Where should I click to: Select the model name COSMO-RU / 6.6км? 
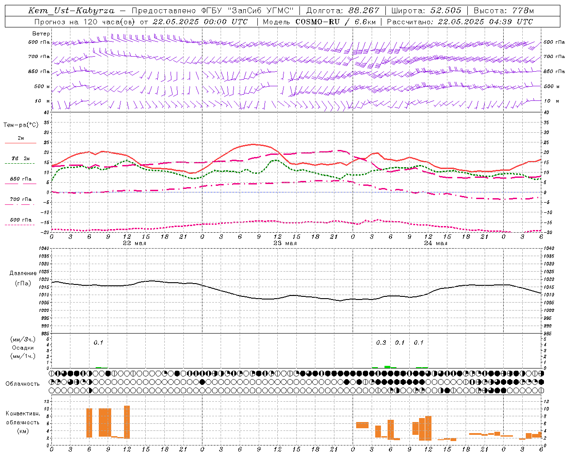(x=336, y=22)
